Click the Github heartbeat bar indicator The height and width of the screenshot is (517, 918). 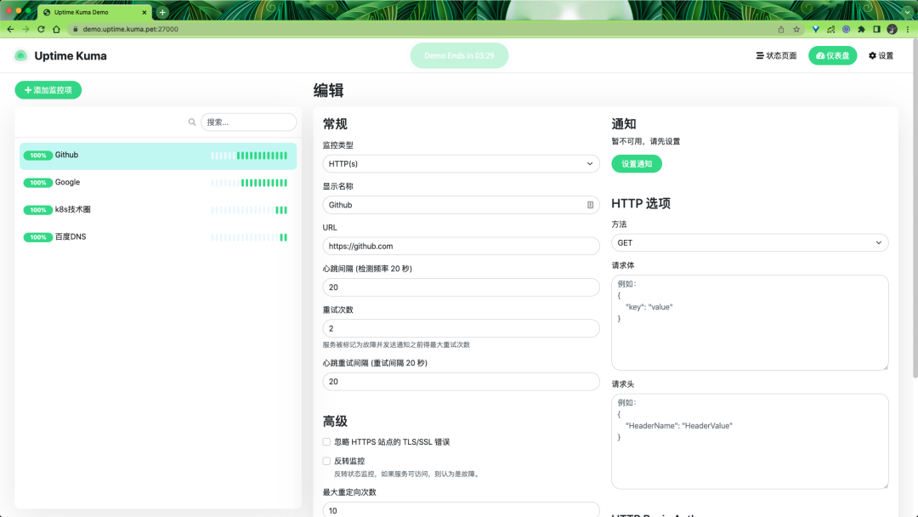click(x=249, y=156)
